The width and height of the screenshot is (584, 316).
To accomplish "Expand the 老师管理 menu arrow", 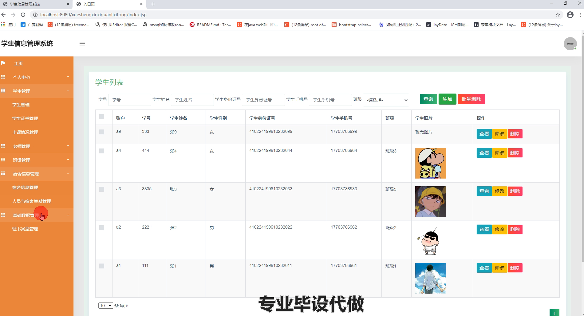I will [x=68, y=146].
